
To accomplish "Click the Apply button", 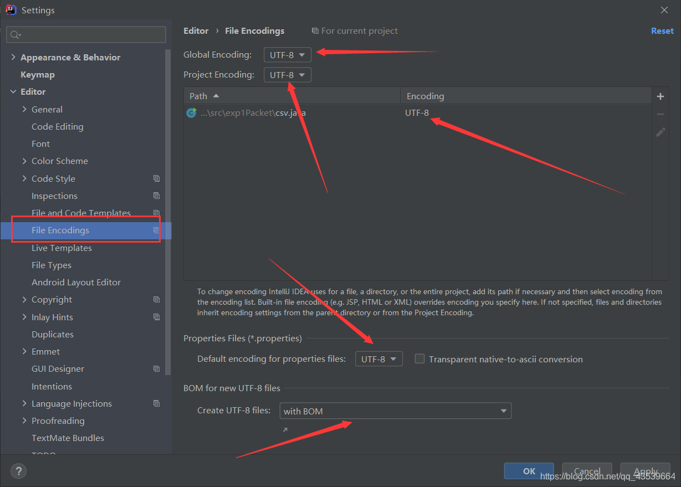I will [646, 471].
